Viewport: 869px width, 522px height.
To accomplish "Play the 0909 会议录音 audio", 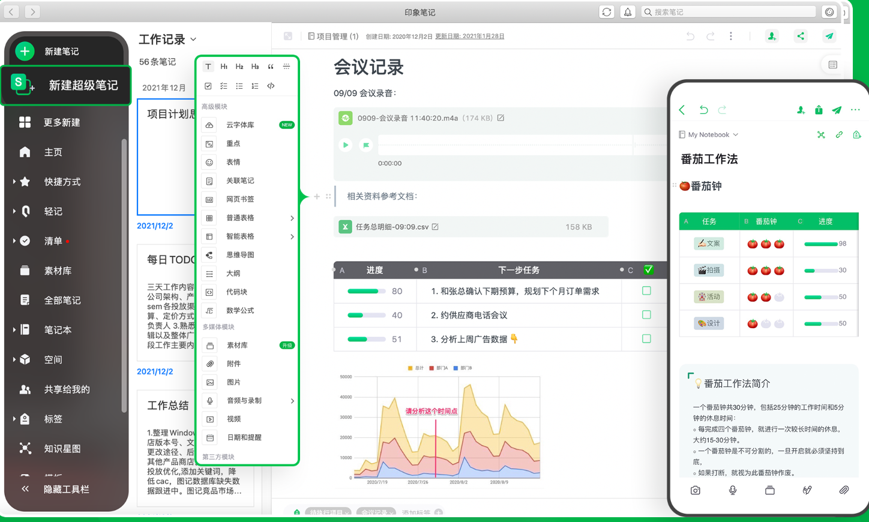I will coord(345,145).
